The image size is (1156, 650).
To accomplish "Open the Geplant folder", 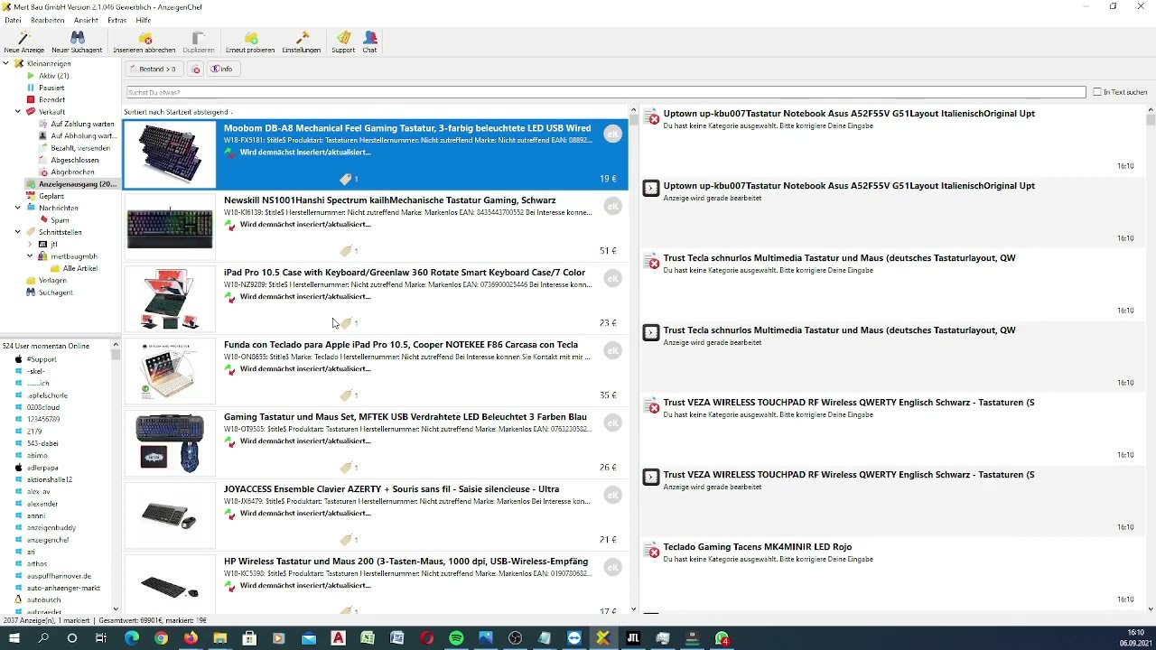I will (x=51, y=196).
